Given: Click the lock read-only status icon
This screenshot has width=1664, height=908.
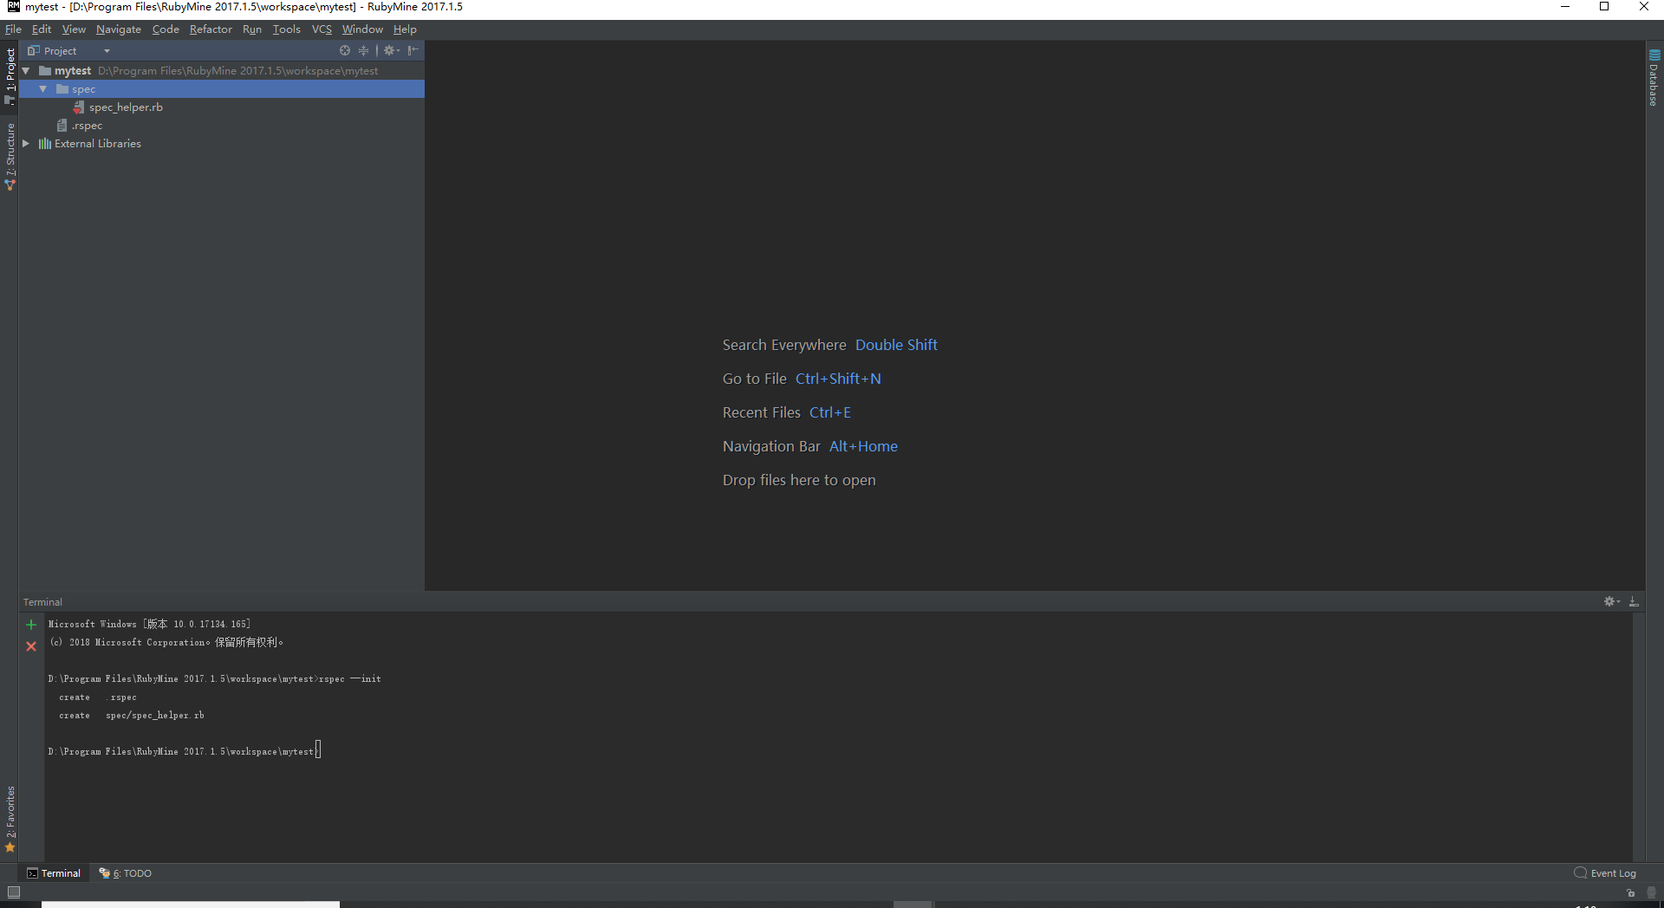Looking at the screenshot, I should pyautogui.click(x=1630, y=892).
